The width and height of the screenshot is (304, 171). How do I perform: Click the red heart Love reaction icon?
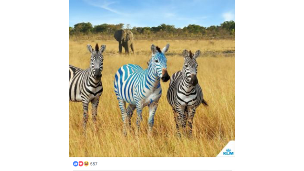click(x=81, y=164)
